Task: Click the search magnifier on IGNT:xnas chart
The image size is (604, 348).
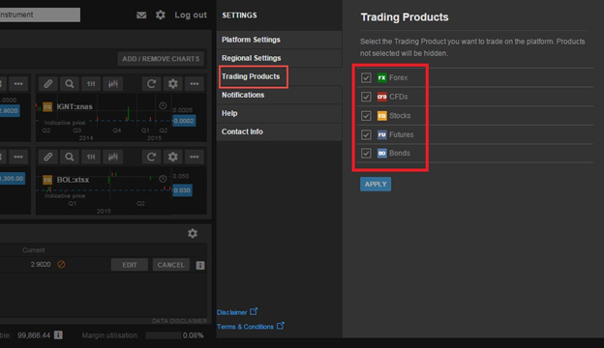Action: point(70,83)
